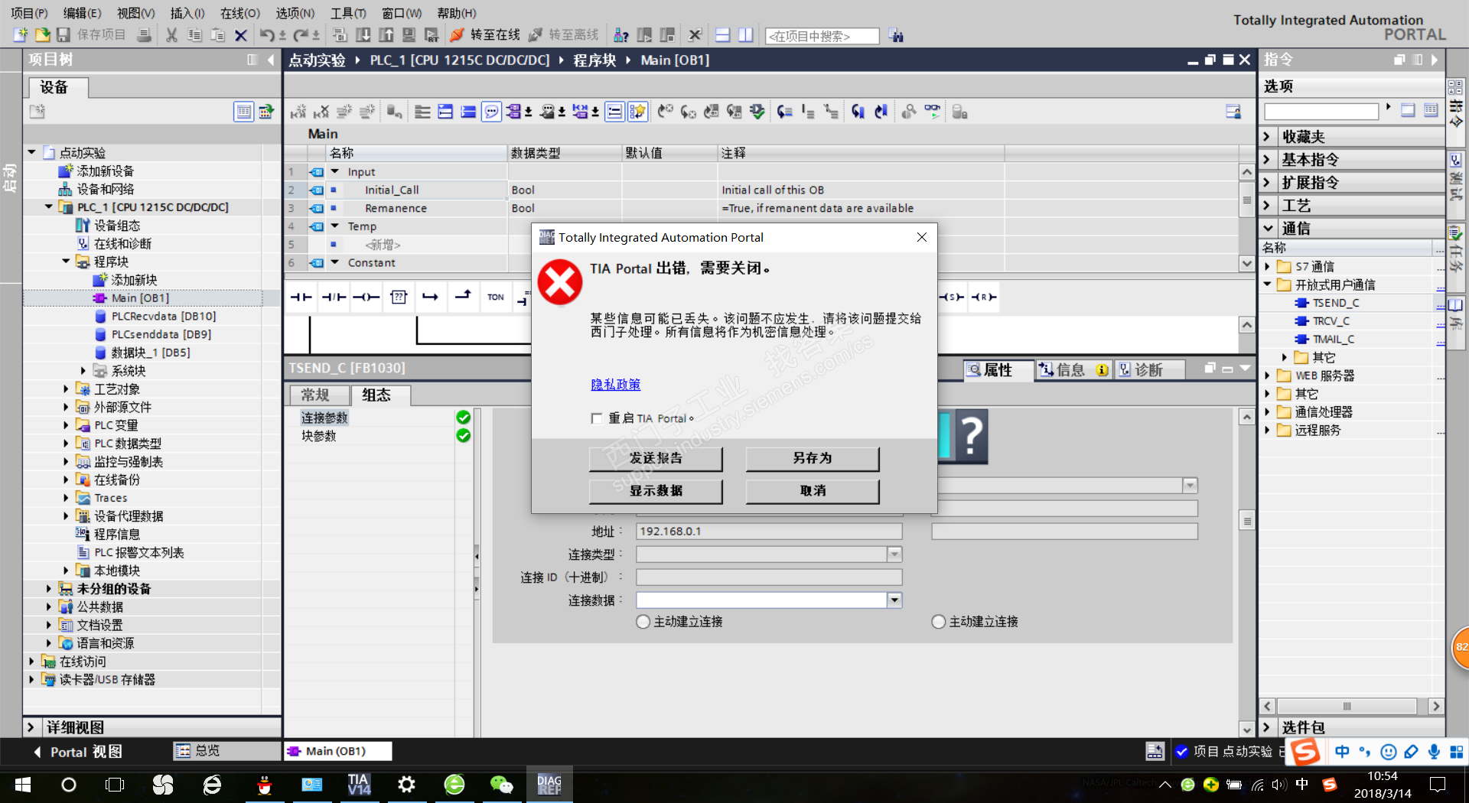Switch to the 诊断 tab
Image resolution: width=1469 pixels, height=803 pixels.
click(1148, 370)
